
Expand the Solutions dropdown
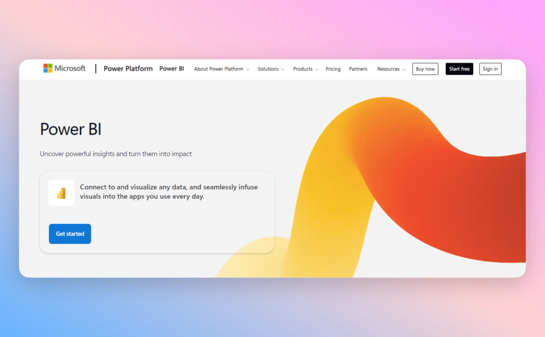click(271, 69)
